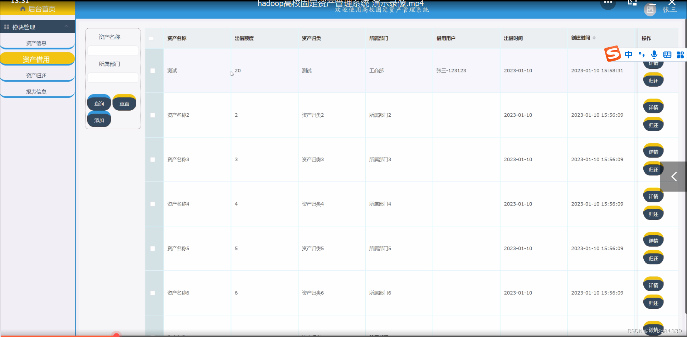Viewport: 687px width, 337px height.
Task: Click the 重置 button
Action: click(x=124, y=103)
